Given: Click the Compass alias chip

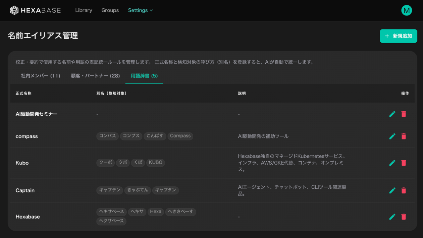Looking at the screenshot, I should (180, 136).
